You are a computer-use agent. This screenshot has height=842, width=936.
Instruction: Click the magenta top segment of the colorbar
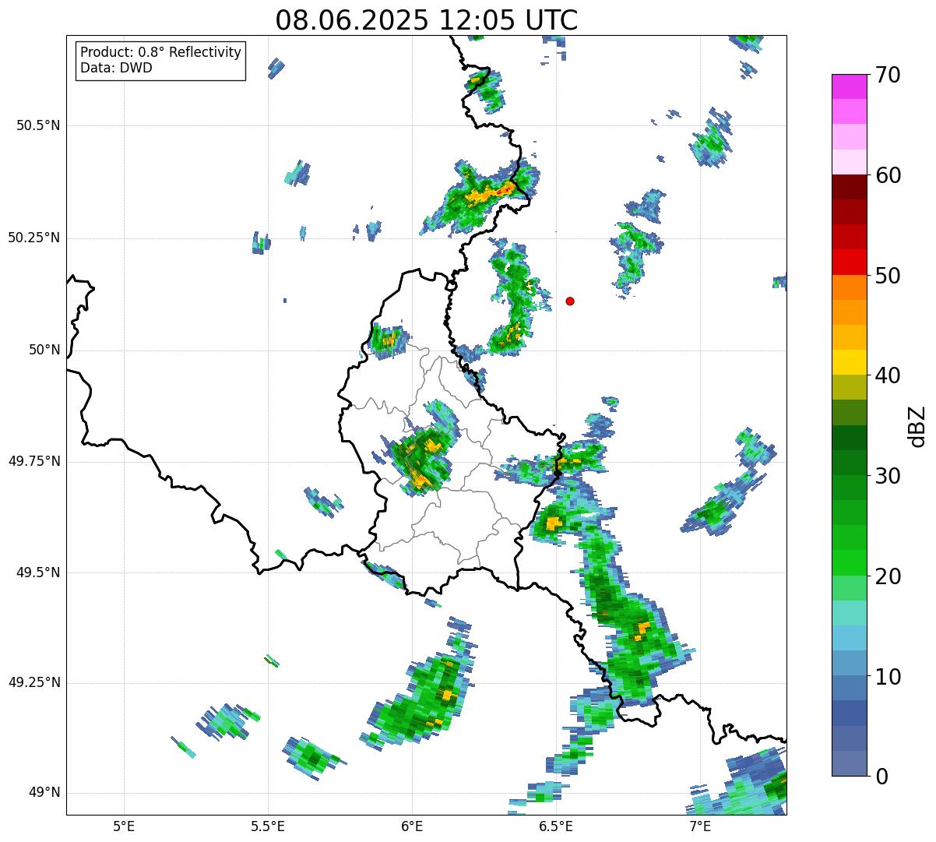pos(849,86)
